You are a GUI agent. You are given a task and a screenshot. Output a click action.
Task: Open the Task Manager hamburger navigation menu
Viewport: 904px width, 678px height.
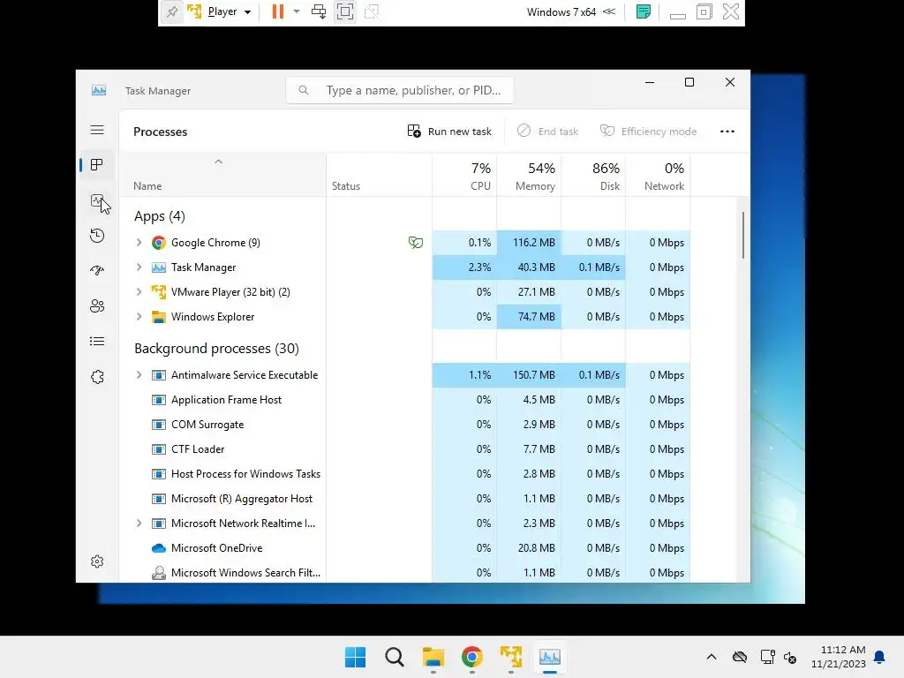click(97, 130)
